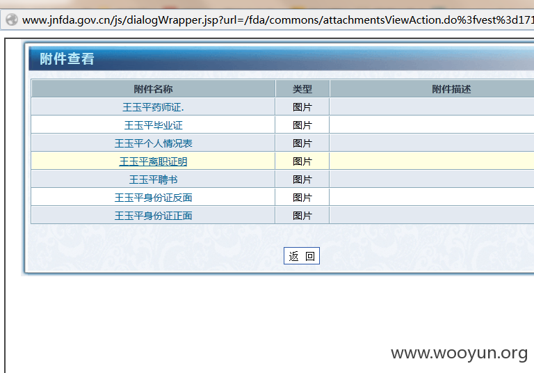Open the 王玉平个人情况表 attachment link
Viewport: 534px width, 373px height.
[153, 143]
